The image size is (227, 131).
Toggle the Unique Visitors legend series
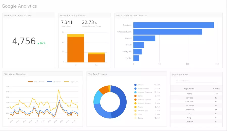coord(36,82)
